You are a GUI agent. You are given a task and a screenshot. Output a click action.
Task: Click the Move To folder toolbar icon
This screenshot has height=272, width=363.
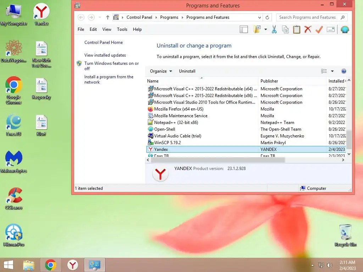point(257,29)
